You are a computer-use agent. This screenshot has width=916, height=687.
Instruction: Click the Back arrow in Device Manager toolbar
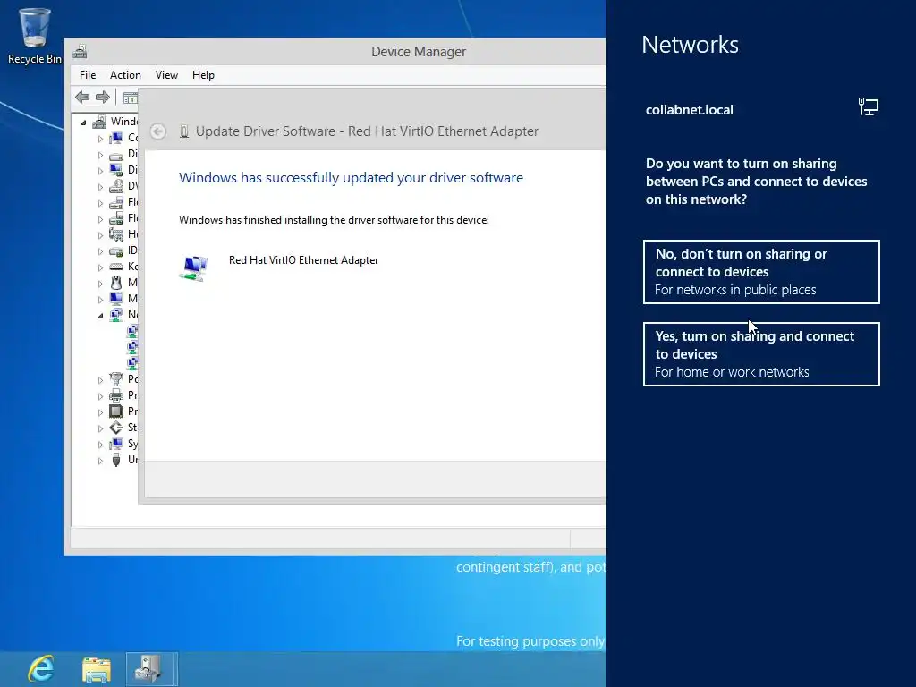(82, 98)
